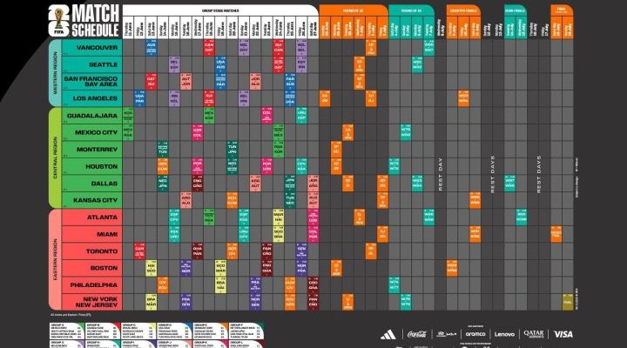Click the aramco sponsor logo
This screenshot has height=348, width=627.
pyautogui.click(x=475, y=334)
